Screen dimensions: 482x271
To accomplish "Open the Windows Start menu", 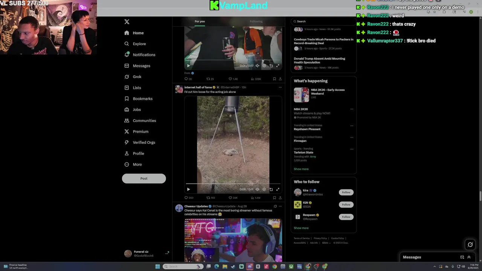I will [x=157, y=266].
